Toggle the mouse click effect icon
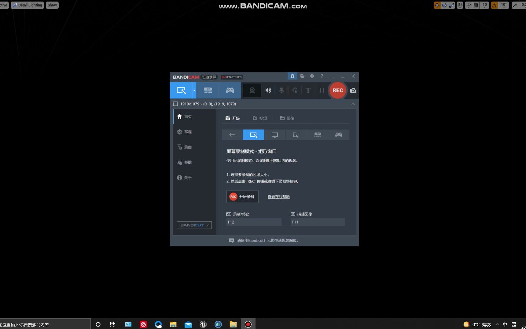 295,90
